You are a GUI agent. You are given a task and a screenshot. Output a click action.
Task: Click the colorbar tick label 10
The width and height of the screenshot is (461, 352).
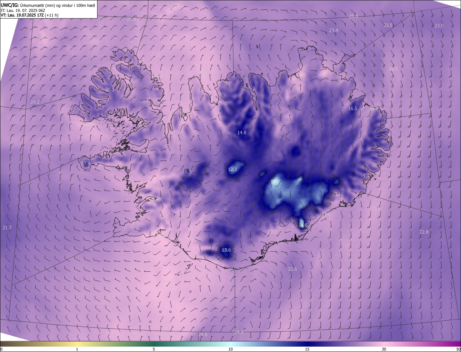(230, 349)
